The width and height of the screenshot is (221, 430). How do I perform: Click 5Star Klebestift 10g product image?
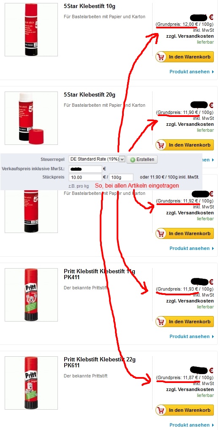point(31,30)
